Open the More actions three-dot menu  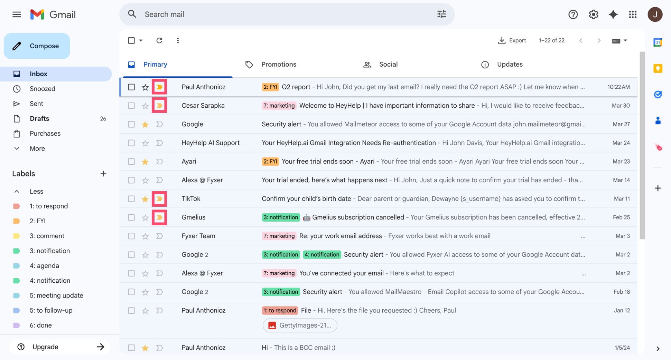(178, 40)
